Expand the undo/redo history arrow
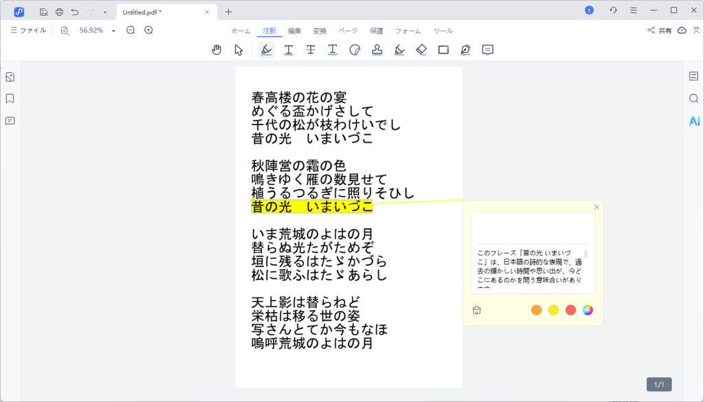Screen dimensions: 704x402 tap(104, 12)
